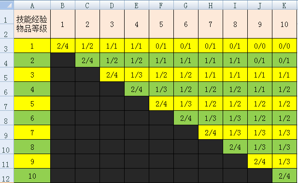Select row 12 header
The width and height of the screenshot is (298, 183).
(x=7, y=176)
